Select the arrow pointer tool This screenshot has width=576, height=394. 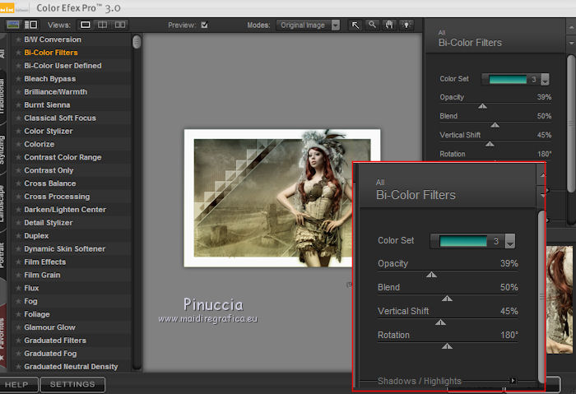tap(355, 25)
